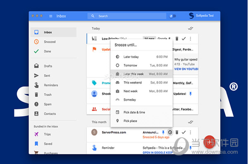This screenshot has width=248, height=164.
Task: Toggle the pinned items switch in header
Action: point(172,16)
